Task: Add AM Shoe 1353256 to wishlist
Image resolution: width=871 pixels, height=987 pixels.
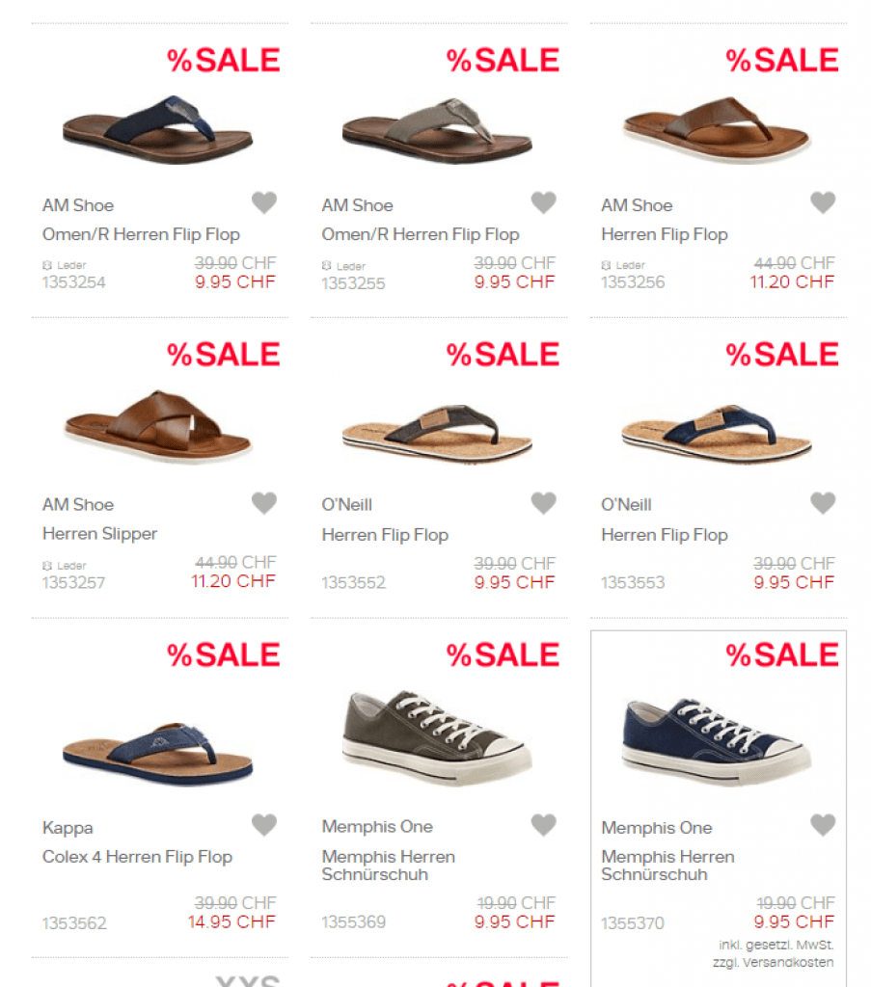Action: (x=823, y=202)
